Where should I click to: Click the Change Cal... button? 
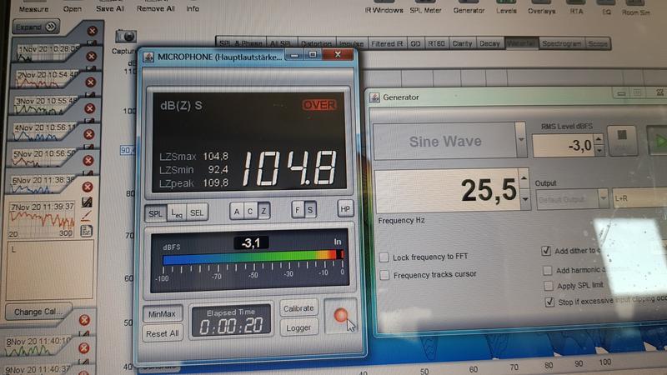38,312
